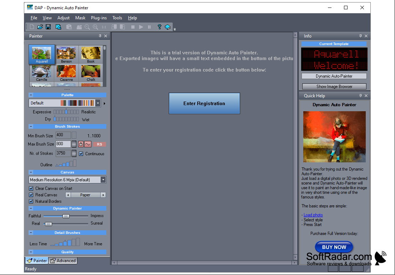Click the Image Browser windows toolbar icon

point(58,27)
